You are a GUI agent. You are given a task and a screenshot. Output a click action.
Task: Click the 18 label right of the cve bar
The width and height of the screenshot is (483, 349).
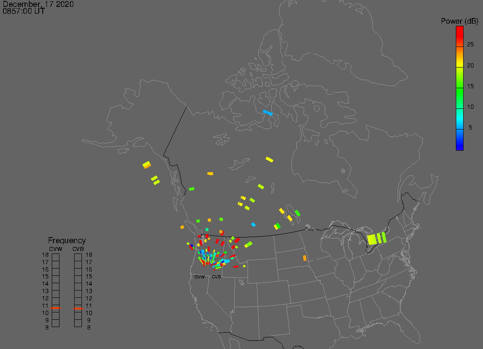89,255
